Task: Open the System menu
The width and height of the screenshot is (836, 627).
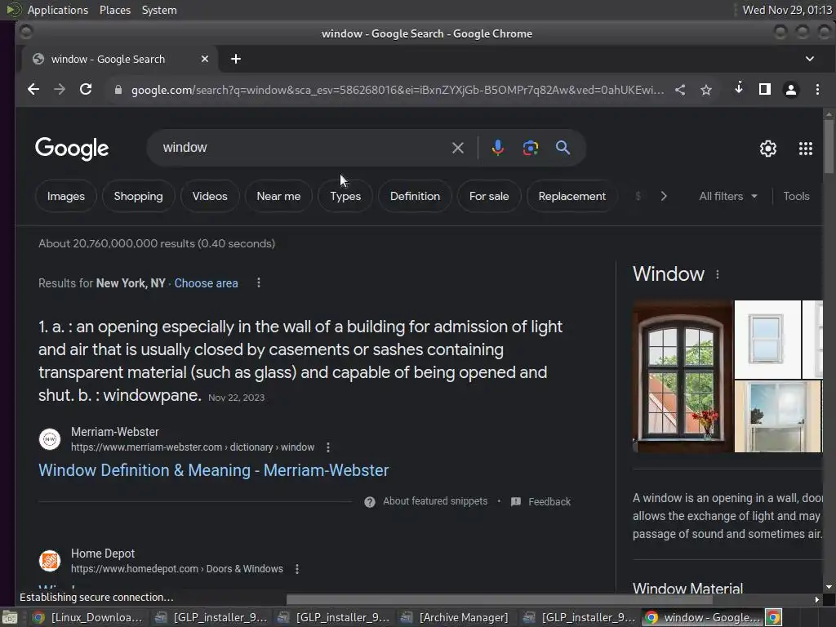Action: point(159,10)
